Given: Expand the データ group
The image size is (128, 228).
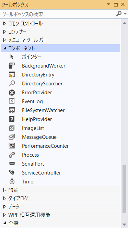Looking at the screenshot, I should point(4,206).
